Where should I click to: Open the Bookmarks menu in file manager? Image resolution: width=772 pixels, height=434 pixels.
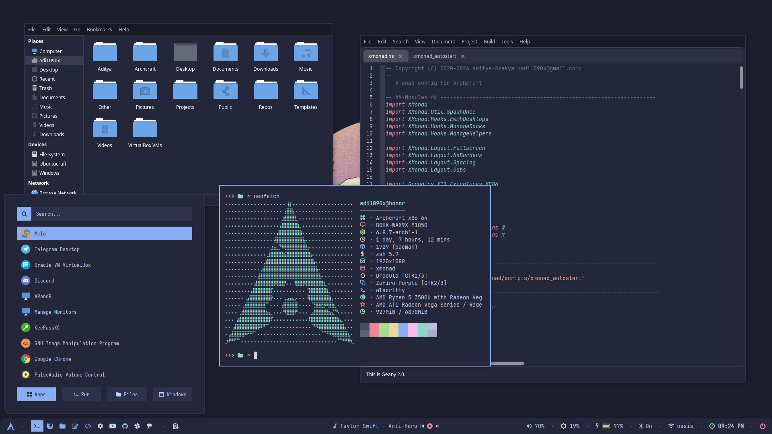[x=99, y=29]
